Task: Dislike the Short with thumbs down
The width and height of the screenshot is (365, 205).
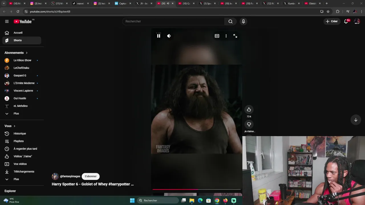Action: [249, 124]
